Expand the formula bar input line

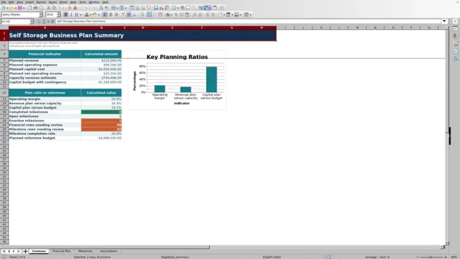(444, 21)
